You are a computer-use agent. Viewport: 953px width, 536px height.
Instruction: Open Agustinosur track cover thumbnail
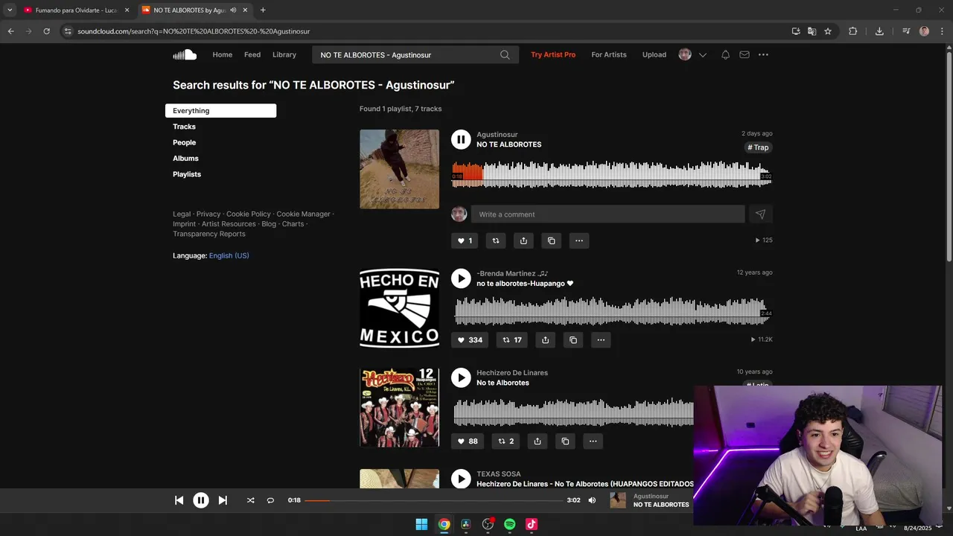point(399,169)
